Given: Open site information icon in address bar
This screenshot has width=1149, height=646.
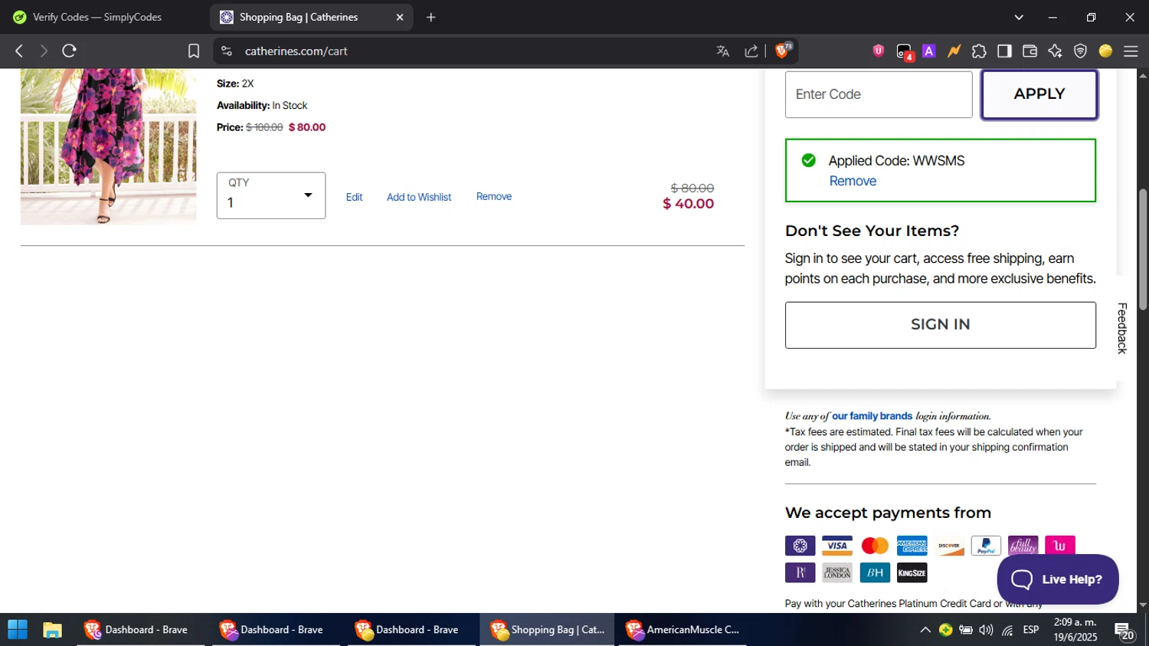Looking at the screenshot, I should coord(226,51).
